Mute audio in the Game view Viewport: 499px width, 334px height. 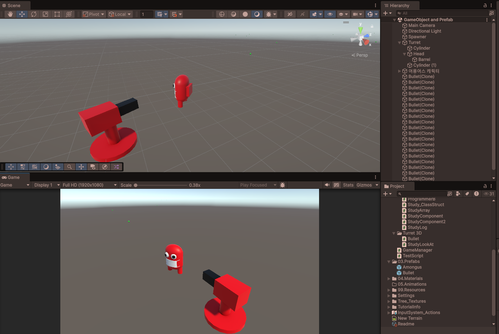coord(327,185)
